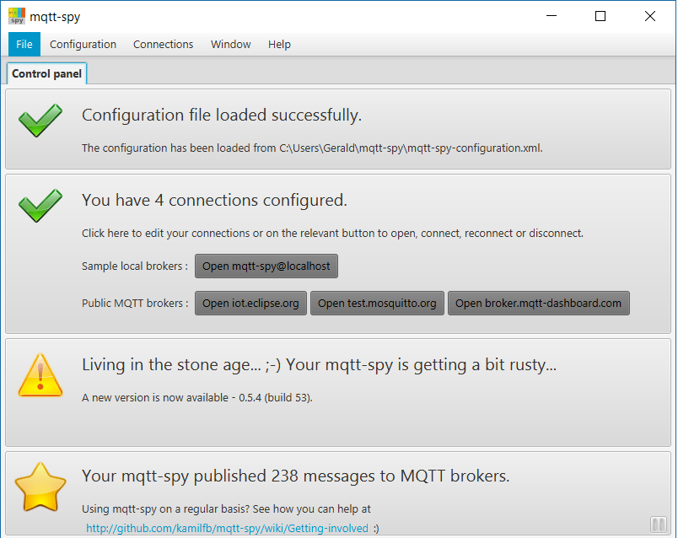The image size is (678, 538).
Task: Open the File menu
Action: pyautogui.click(x=24, y=44)
